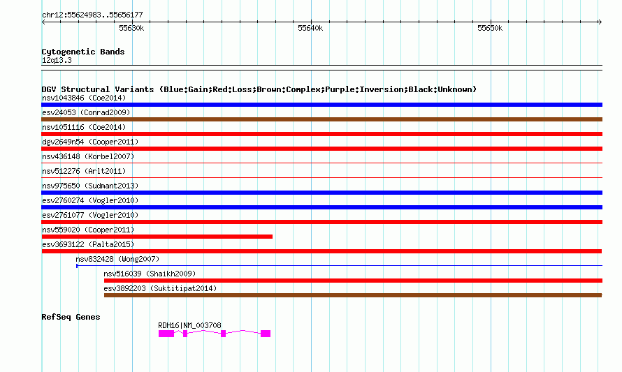Image resolution: width=622 pixels, height=372 pixels.
Task: Select the nsv516039 (Shaikh2009) label
Action: [x=150, y=274]
